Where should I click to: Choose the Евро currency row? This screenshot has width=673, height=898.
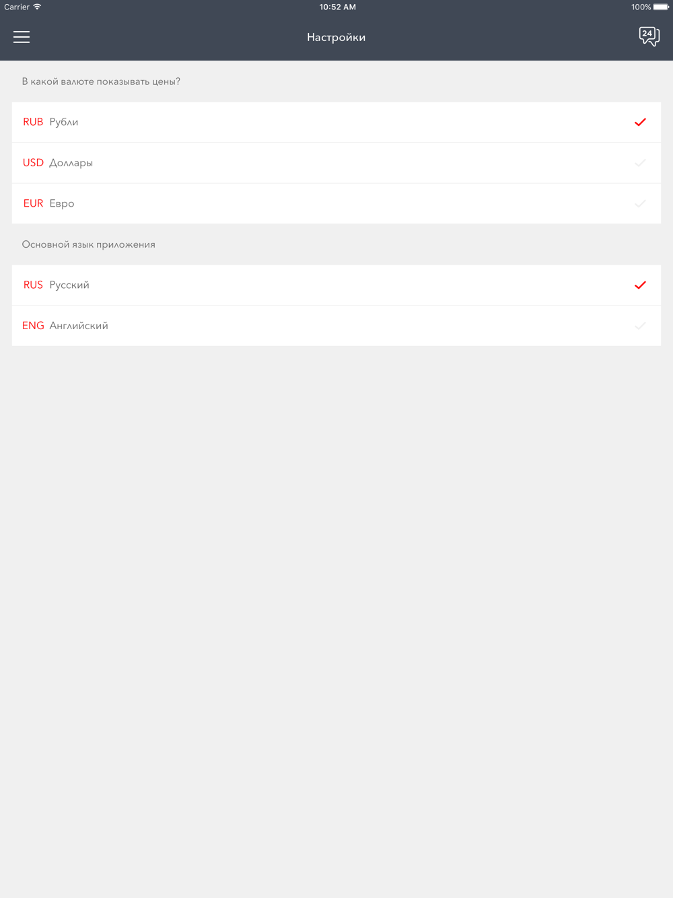[336, 203]
